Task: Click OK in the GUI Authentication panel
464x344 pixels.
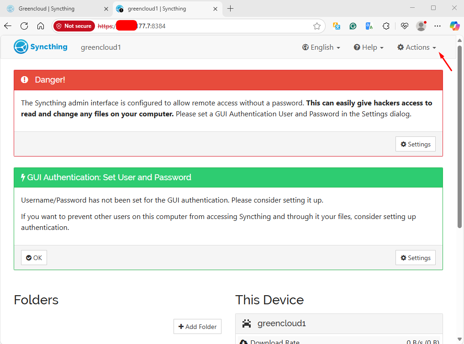Action: click(x=34, y=258)
